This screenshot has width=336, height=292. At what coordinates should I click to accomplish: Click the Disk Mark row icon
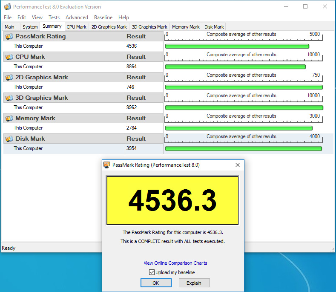9,139
